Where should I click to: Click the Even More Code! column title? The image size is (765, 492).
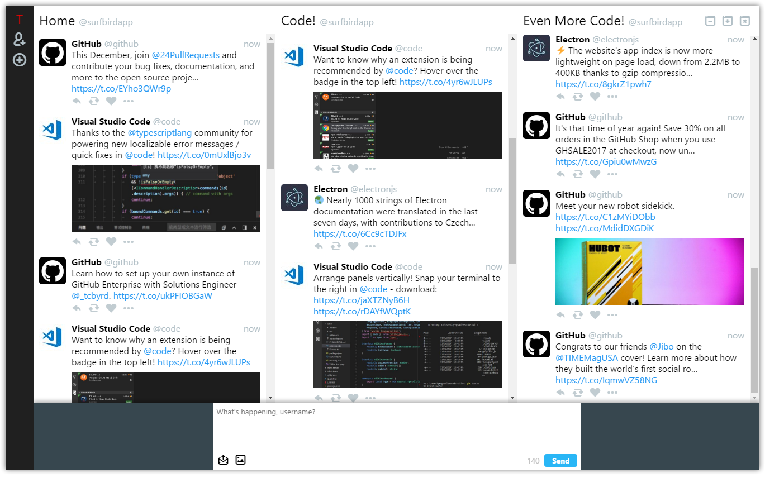tap(573, 21)
